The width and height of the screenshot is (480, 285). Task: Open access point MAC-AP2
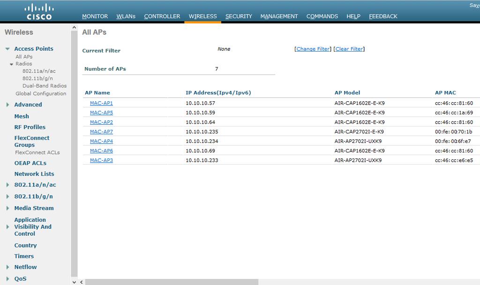pos(101,122)
